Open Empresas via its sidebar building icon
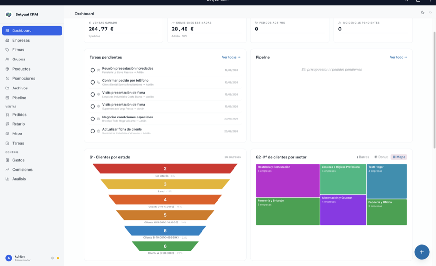The height and width of the screenshot is (266, 436). tap(7, 40)
